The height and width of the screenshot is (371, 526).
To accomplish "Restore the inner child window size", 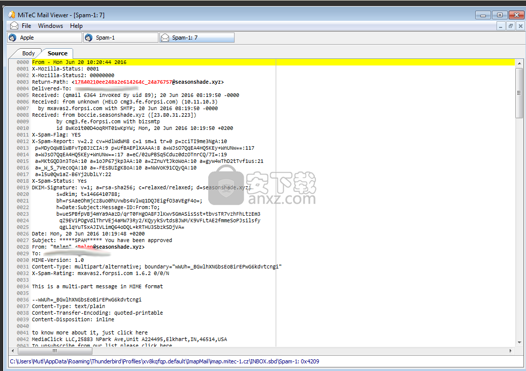I will (511, 26).
